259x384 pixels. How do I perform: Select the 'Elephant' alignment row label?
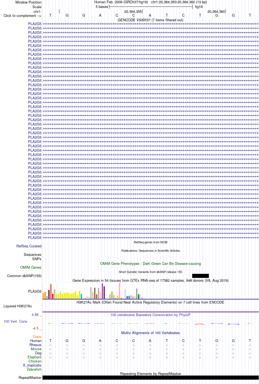tap(35, 357)
